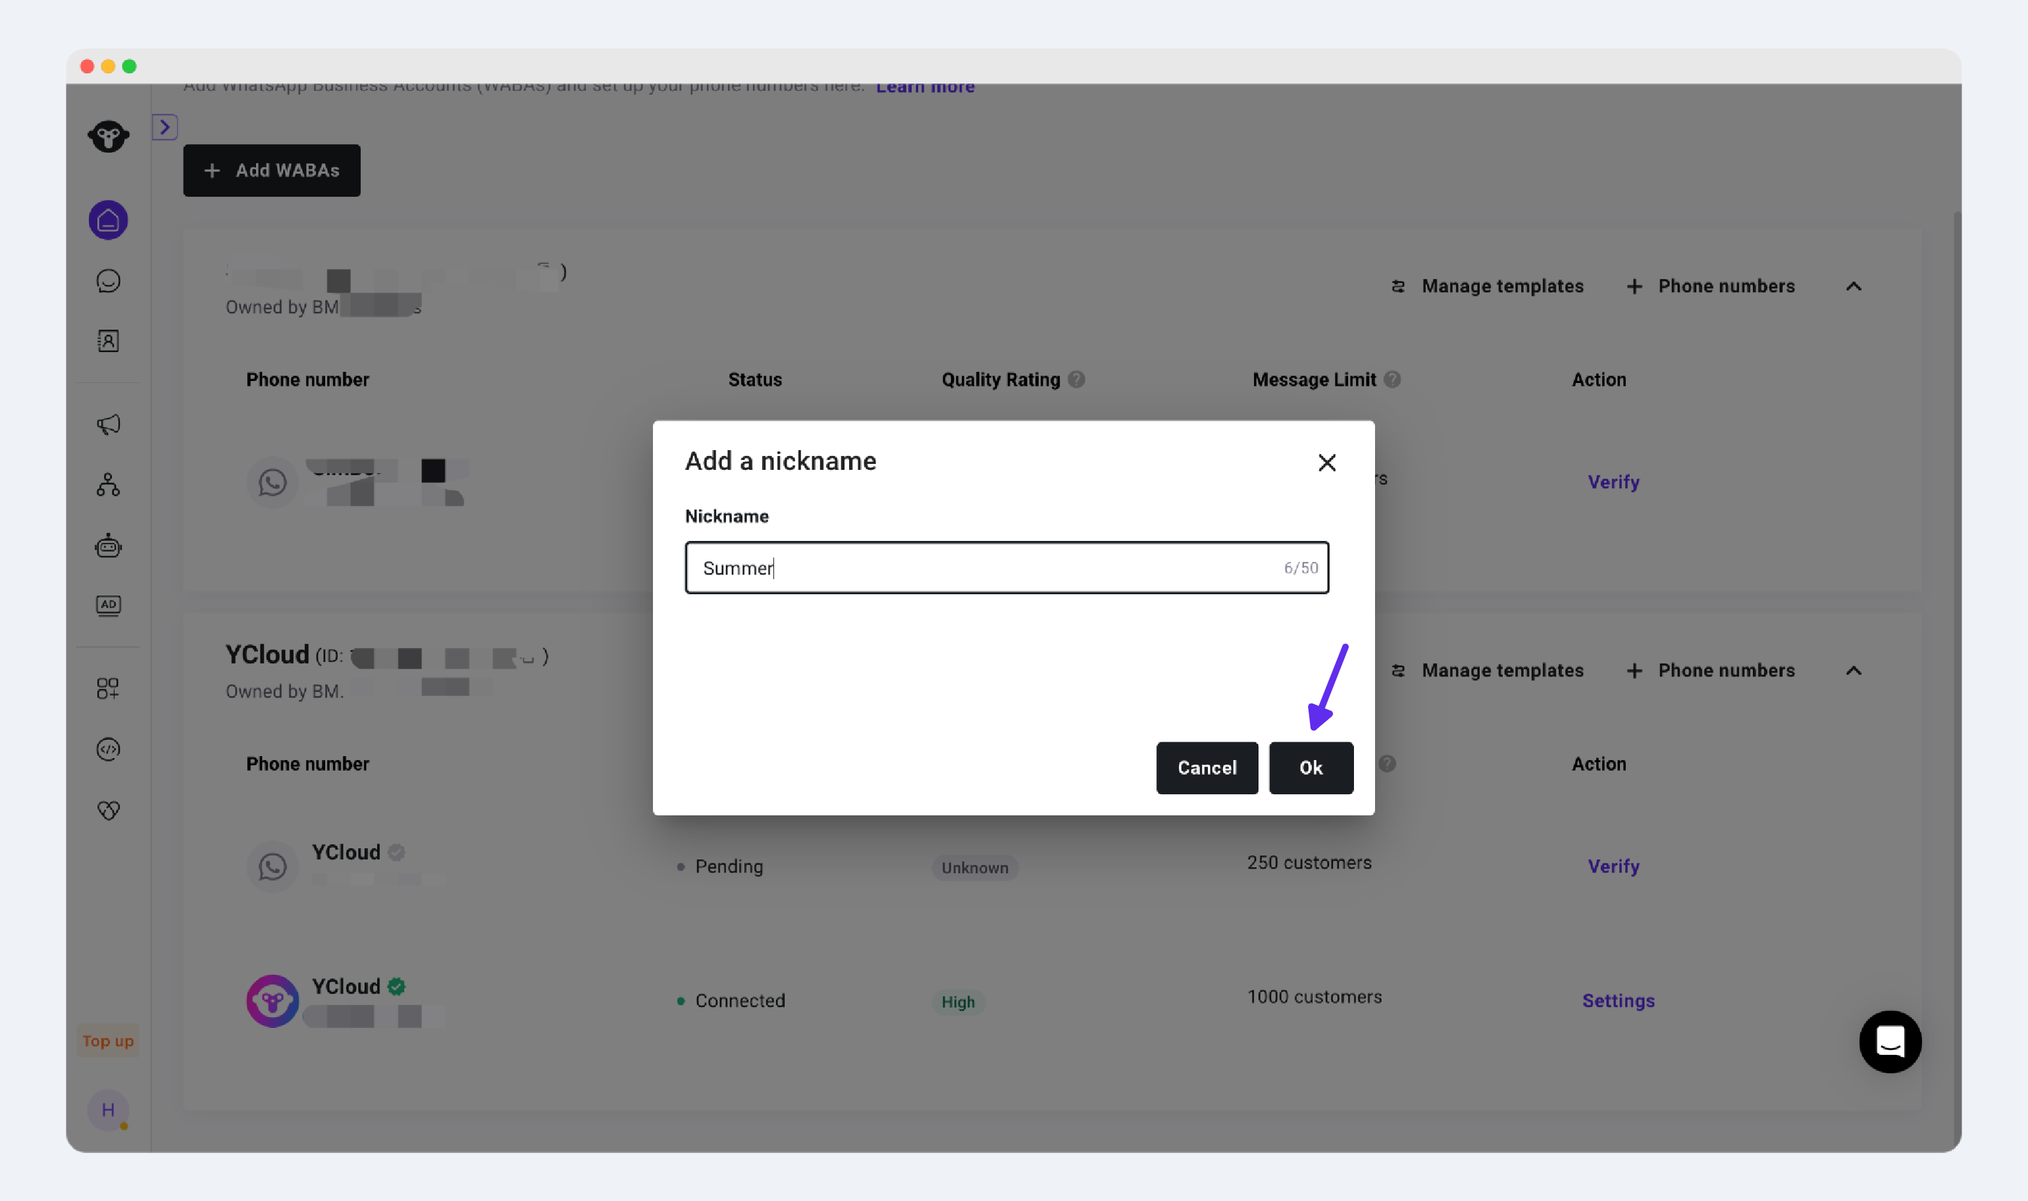
Task: Click the Ok button in nickname dialog
Action: click(x=1310, y=767)
